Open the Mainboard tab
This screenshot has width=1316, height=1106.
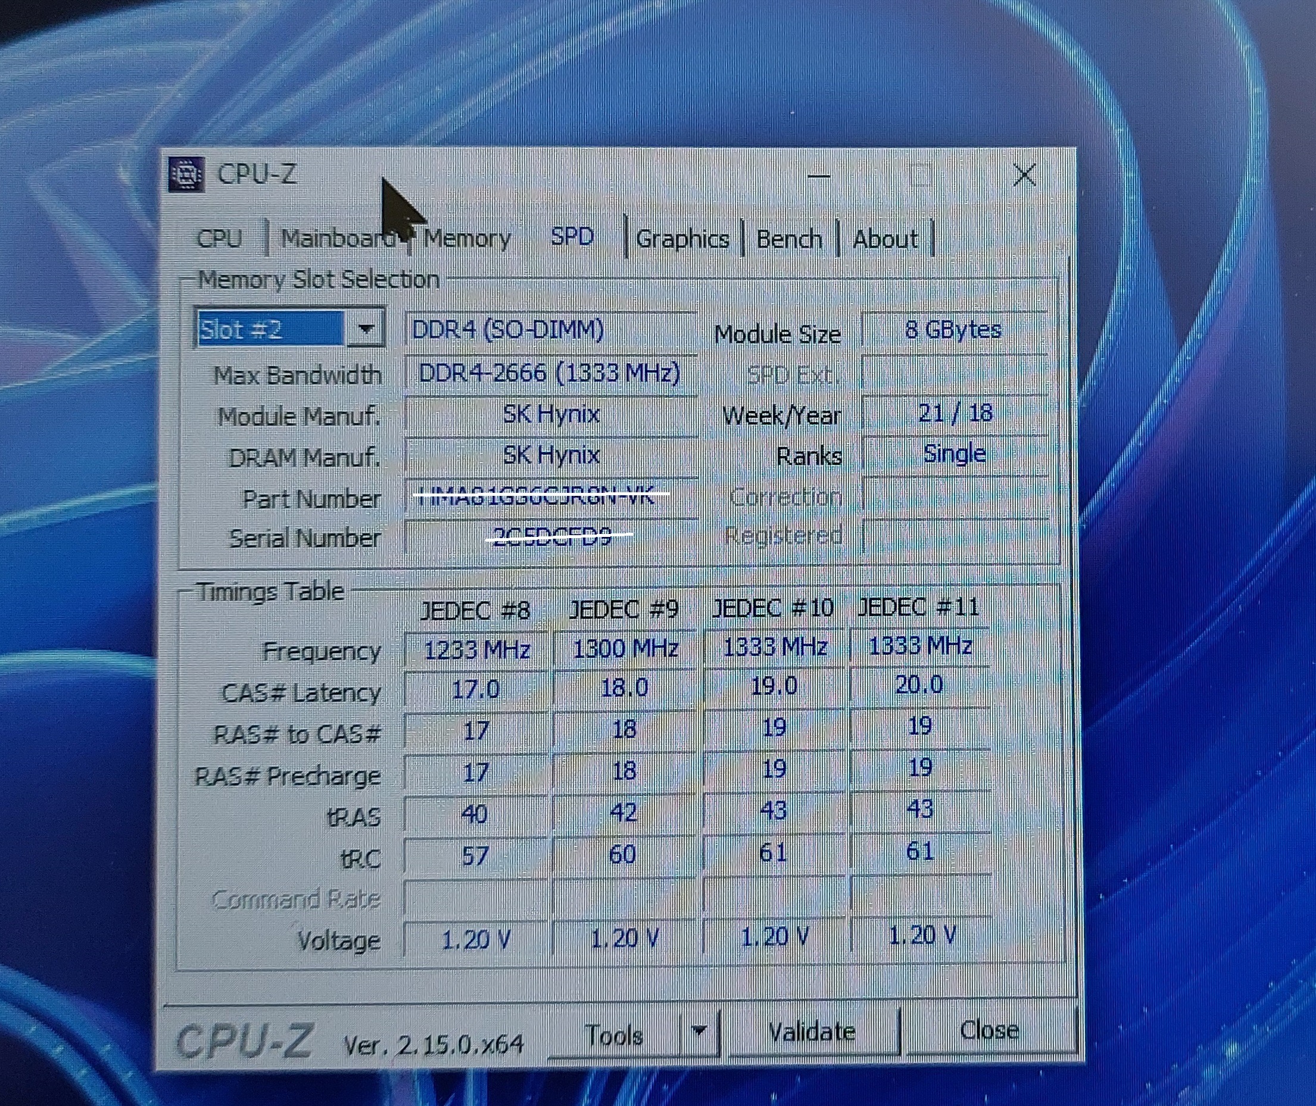point(338,239)
